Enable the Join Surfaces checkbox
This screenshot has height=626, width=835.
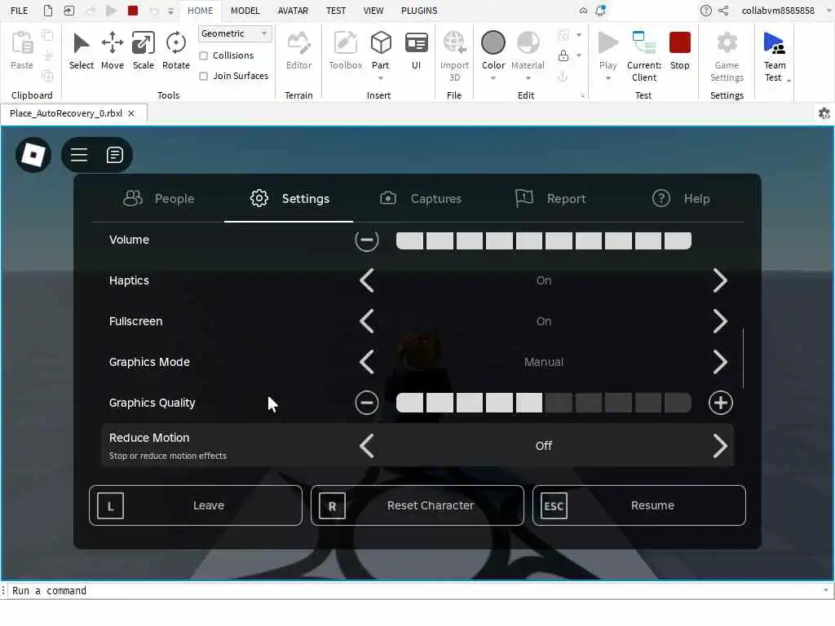pos(203,76)
